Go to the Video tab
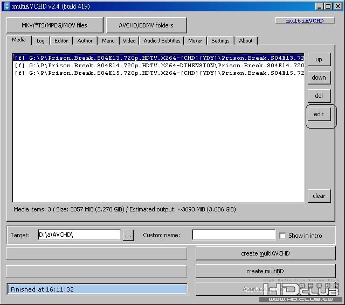This screenshot has width=345, height=305. click(129, 41)
